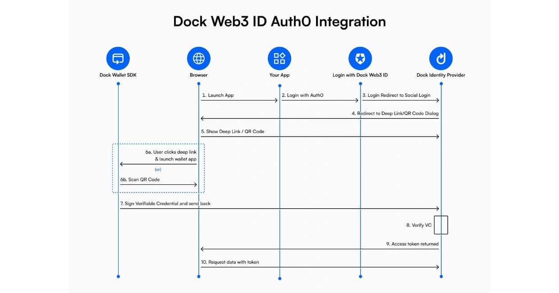This screenshot has height=293, width=559.
Task: Click the Verify VC activation box
Action: (x=441, y=225)
